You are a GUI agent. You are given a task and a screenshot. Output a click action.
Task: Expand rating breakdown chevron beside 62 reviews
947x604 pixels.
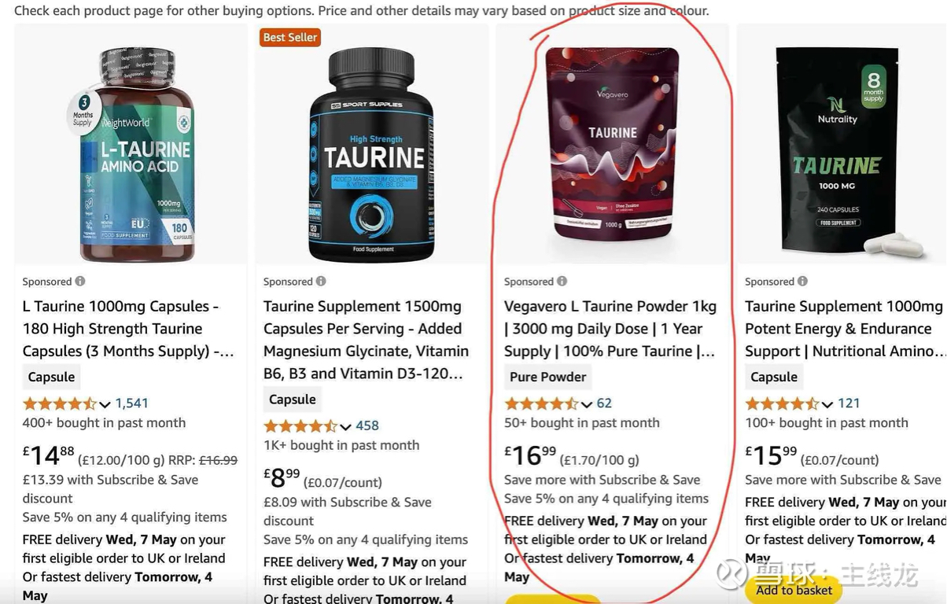(587, 404)
